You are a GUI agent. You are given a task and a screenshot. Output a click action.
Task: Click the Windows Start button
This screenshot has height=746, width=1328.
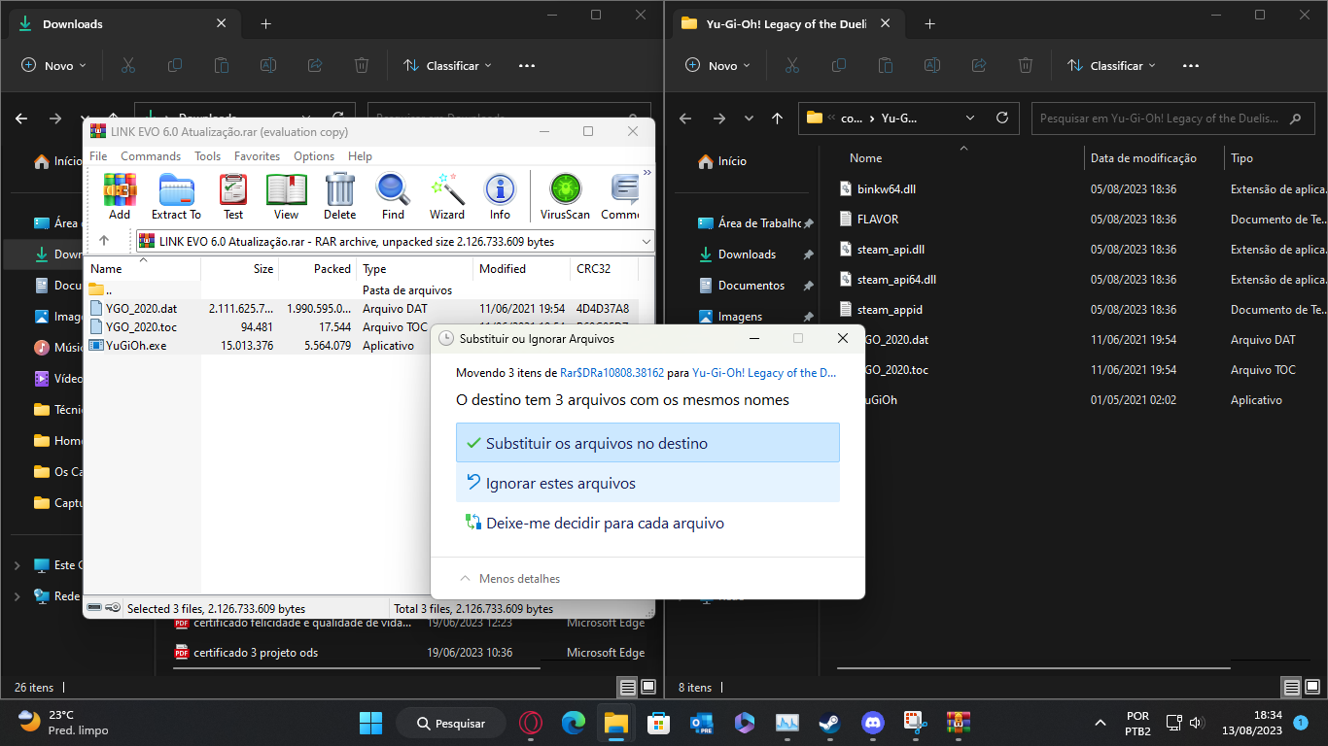pyautogui.click(x=370, y=723)
